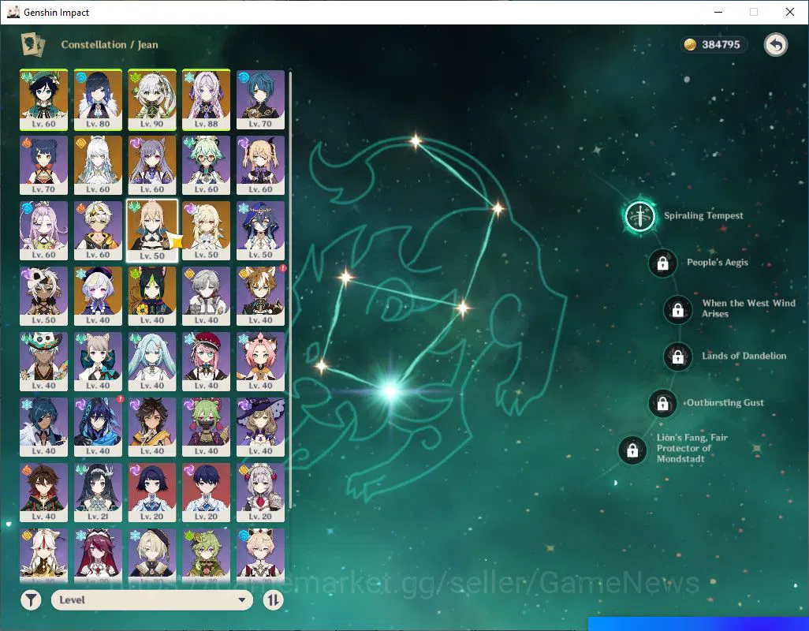Click the large glowing star in Jean's constellation

pyautogui.click(x=390, y=390)
